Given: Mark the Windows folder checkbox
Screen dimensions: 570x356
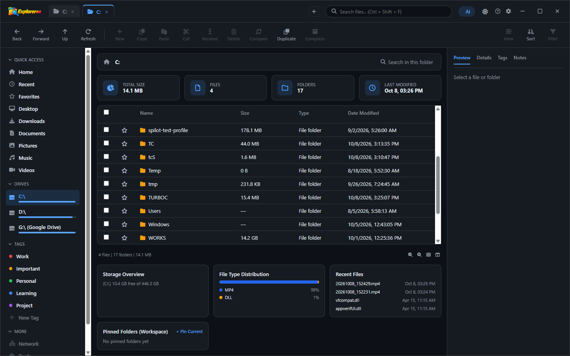Looking at the screenshot, I should 106,224.
